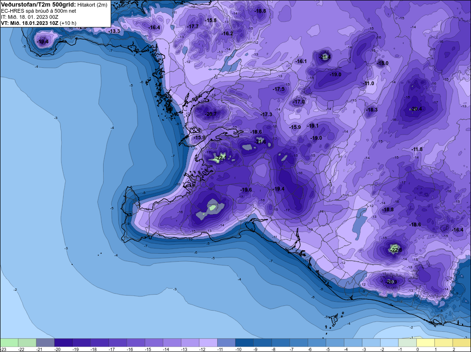Screen dimensions: 471x352
Task: Click the -21.6 temperature label on map
Action: coord(260,142)
